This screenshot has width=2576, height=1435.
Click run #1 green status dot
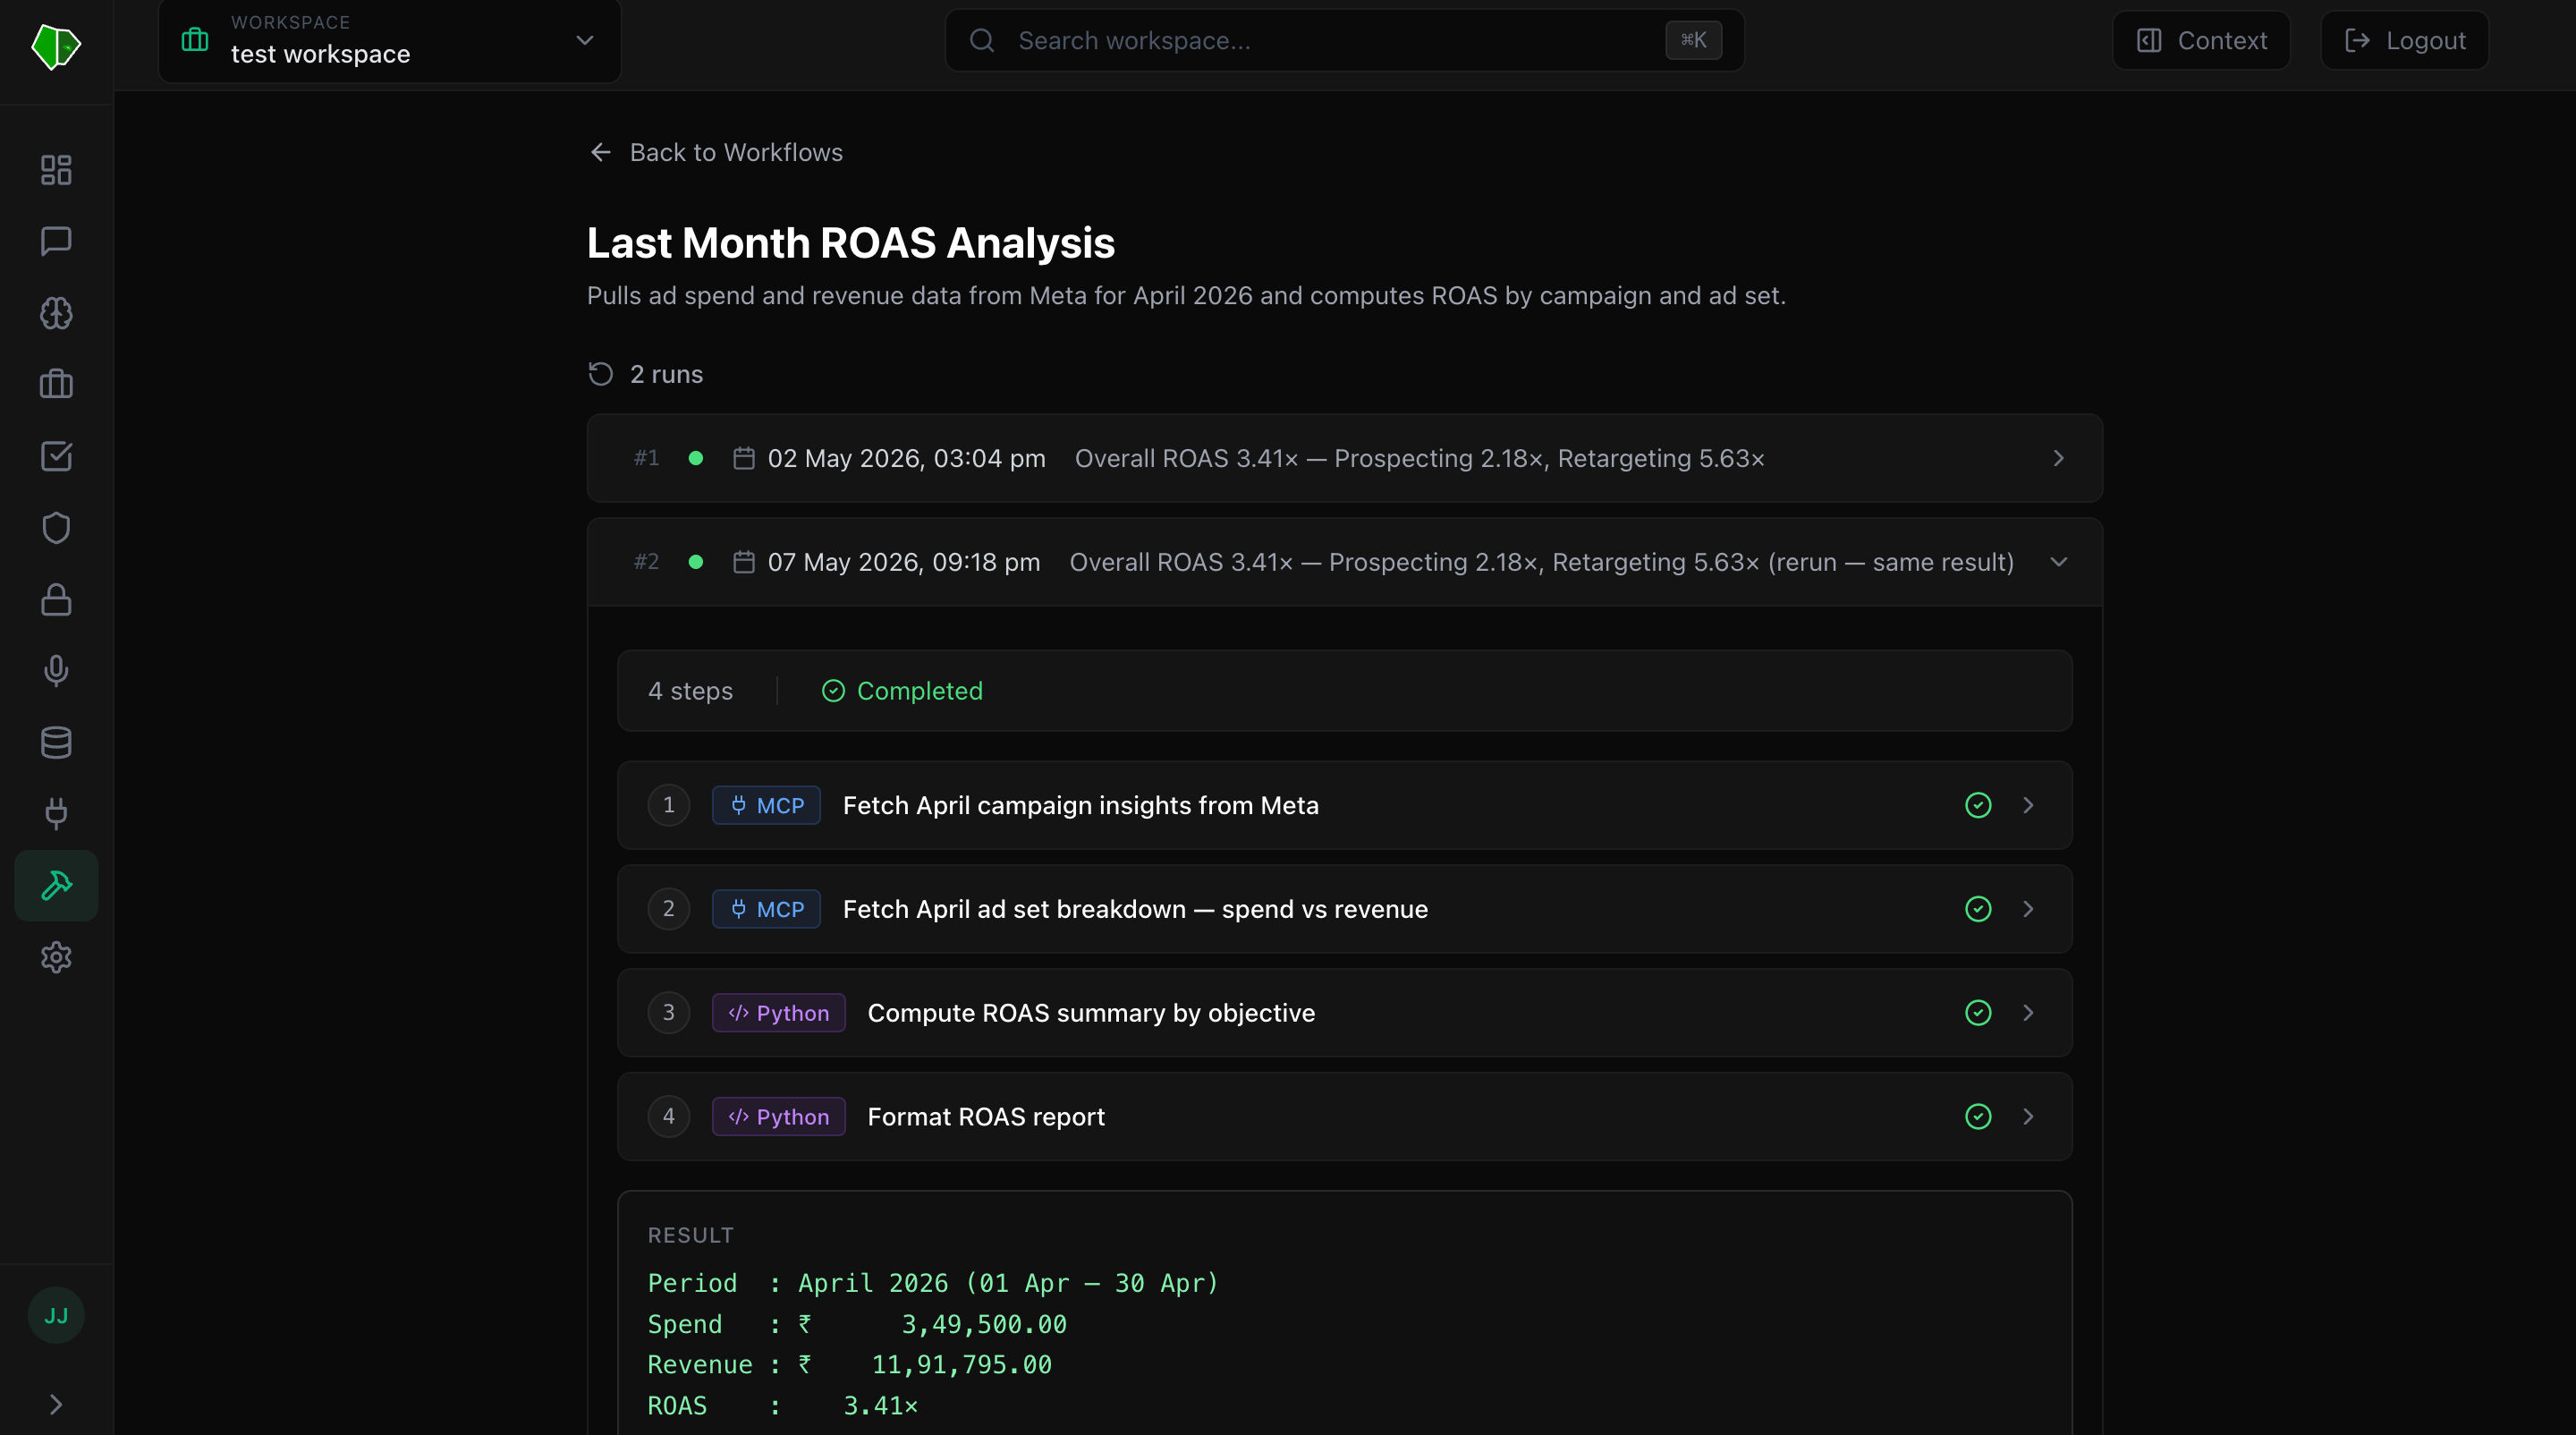(x=696, y=458)
